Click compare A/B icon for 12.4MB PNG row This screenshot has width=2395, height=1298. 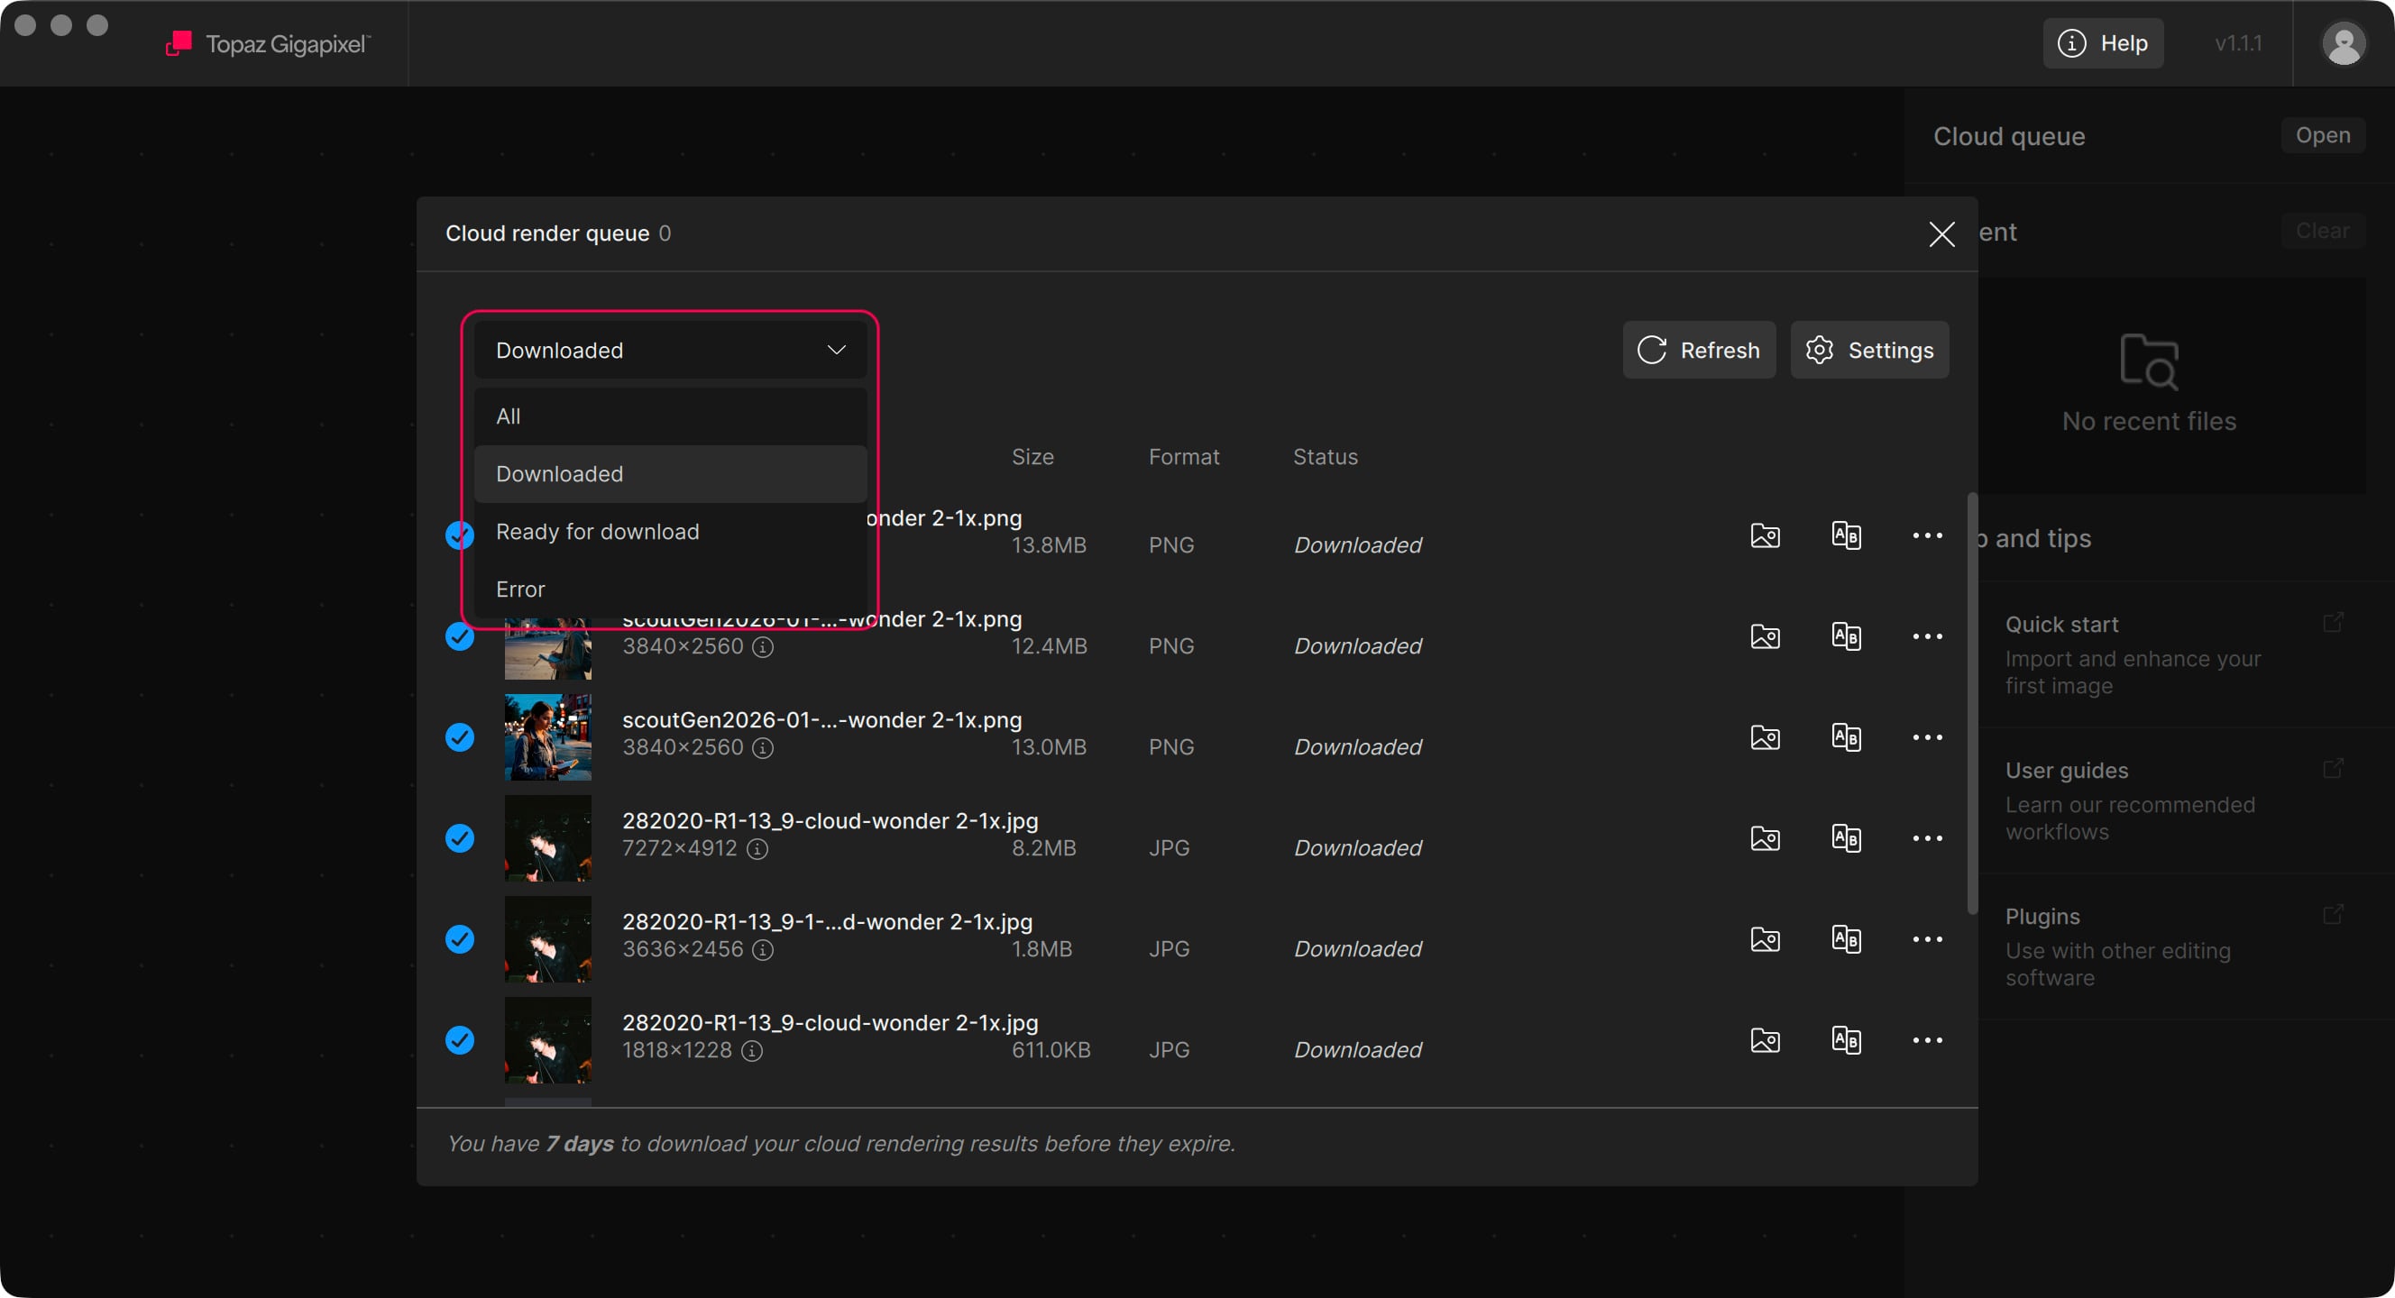(1846, 636)
